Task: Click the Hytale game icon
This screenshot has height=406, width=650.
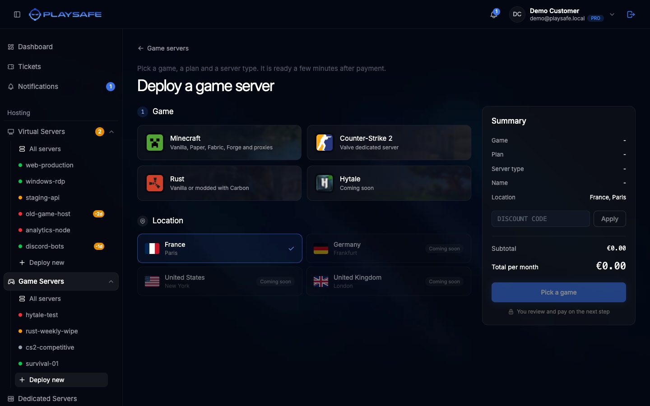Action: click(325, 183)
